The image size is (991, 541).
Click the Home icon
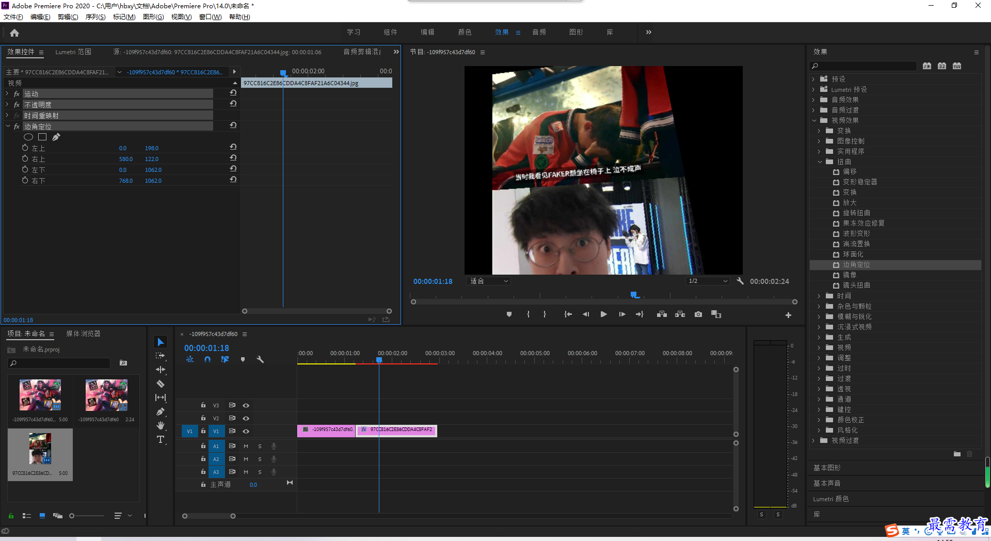pyautogui.click(x=14, y=33)
